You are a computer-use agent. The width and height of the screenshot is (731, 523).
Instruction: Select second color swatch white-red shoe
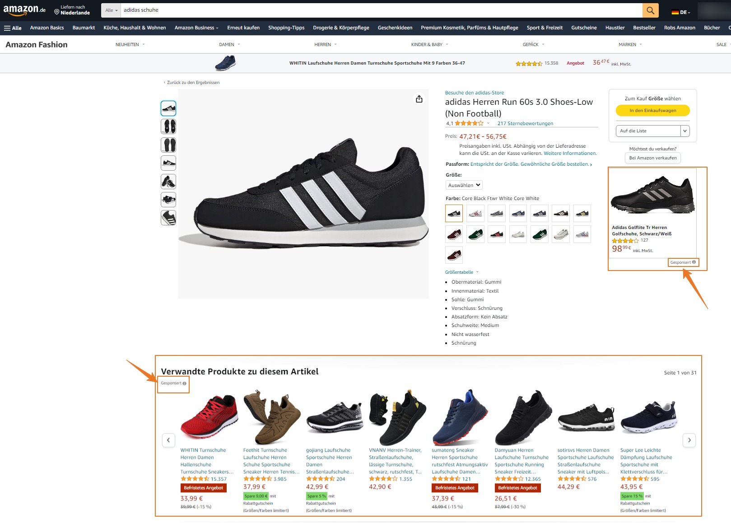pos(475,213)
